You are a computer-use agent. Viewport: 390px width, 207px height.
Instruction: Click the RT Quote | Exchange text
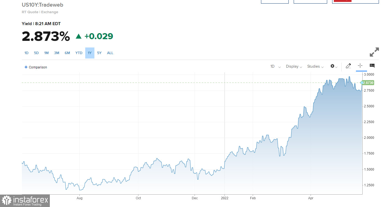click(x=40, y=12)
